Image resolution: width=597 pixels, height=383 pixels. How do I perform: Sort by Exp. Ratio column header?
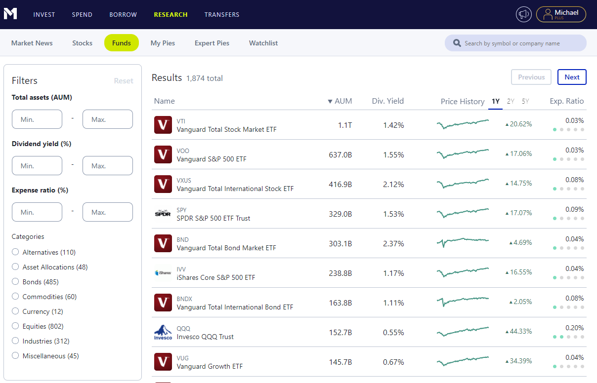coord(567,101)
